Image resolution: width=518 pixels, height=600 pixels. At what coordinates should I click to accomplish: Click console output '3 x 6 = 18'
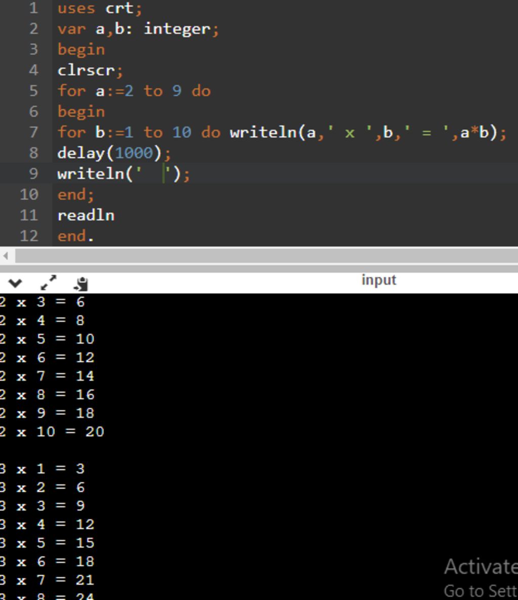click(47, 562)
